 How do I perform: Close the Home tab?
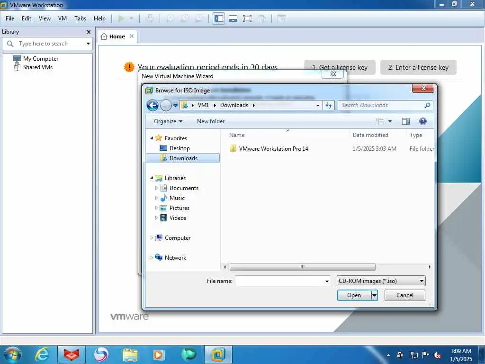132,36
